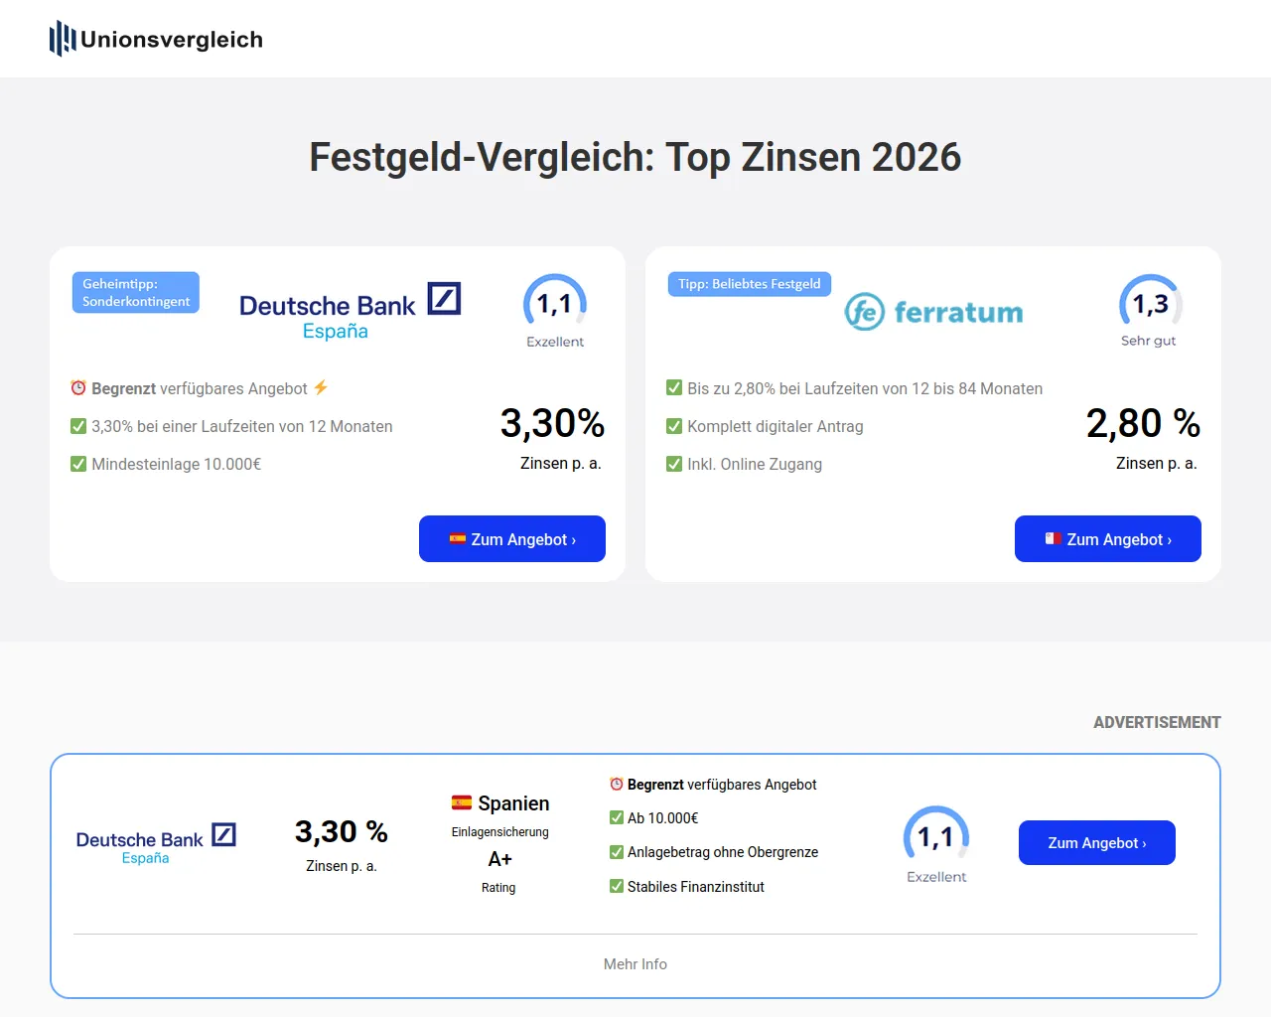Click the Sehr gut label
Viewport: 1271px width, 1017px height.
click(1149, 341)
